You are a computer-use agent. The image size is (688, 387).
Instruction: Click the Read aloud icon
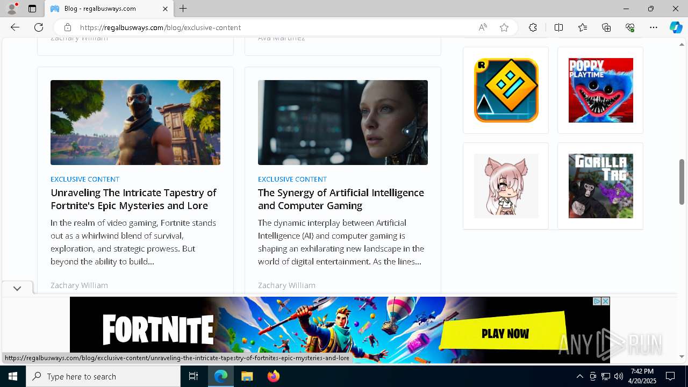click(483, 27)
